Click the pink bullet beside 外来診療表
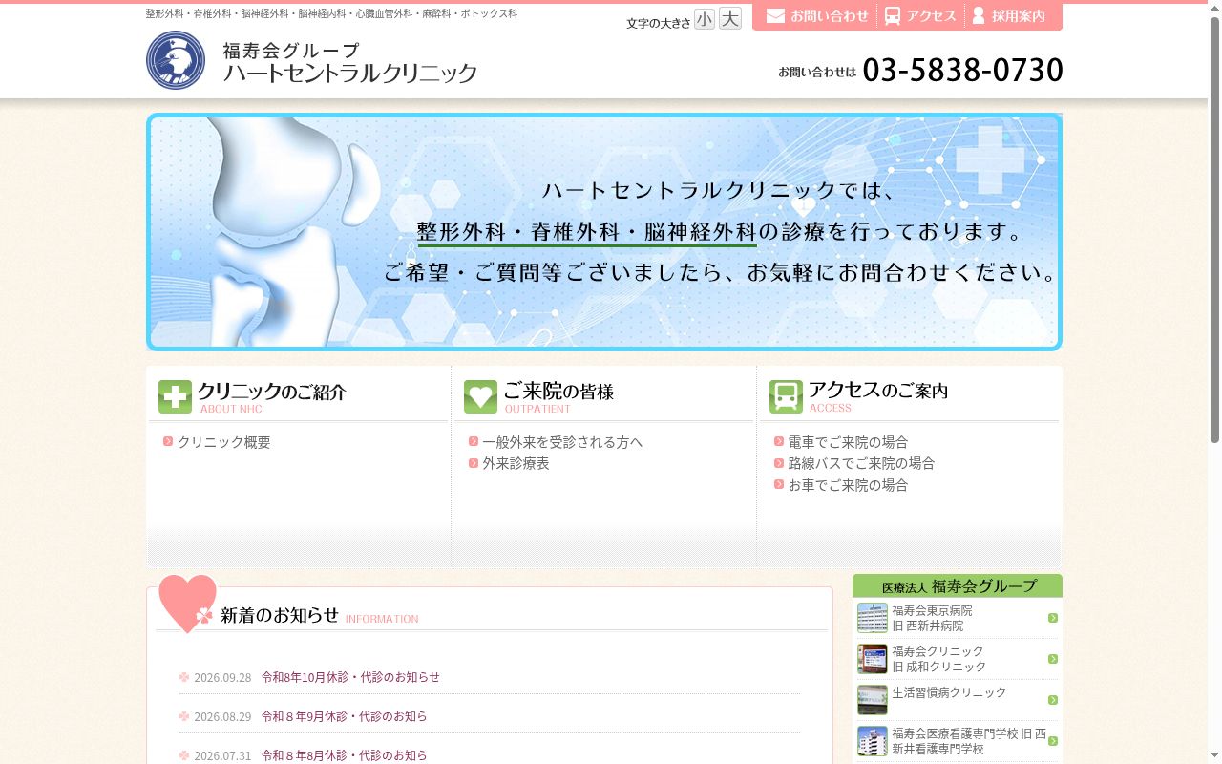This screenshot has width=1222, height=764. (474, 463)
